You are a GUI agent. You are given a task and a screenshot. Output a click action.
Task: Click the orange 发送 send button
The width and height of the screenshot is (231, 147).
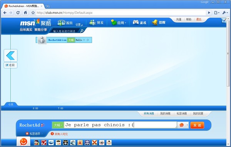point(197,125)
